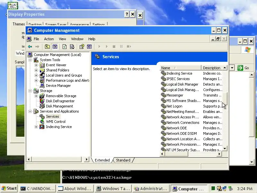The height and width of the screenshot is (193, 257).
Task: Switch to Windows Task Manager taskbar button
Action: (x=113, y=188)
